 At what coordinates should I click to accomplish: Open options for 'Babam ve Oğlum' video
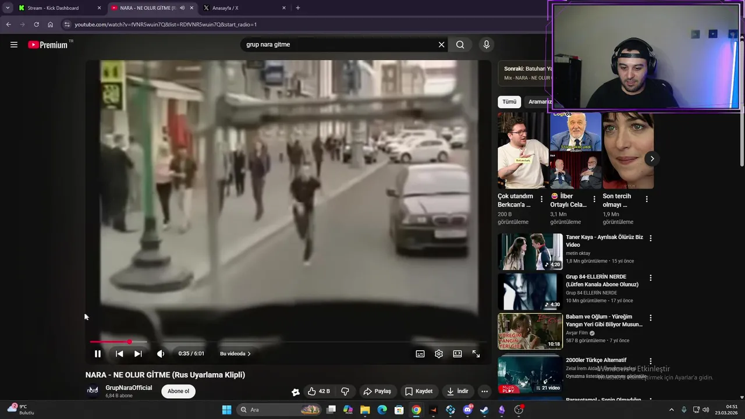[x=651, y=318]
